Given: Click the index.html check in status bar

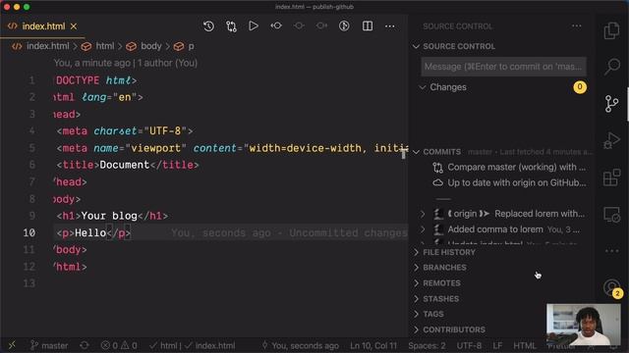Looking at the screenshot, I should click(209, 345).
